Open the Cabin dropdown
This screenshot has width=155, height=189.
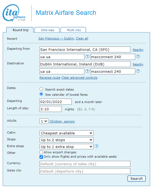[67, 133]
